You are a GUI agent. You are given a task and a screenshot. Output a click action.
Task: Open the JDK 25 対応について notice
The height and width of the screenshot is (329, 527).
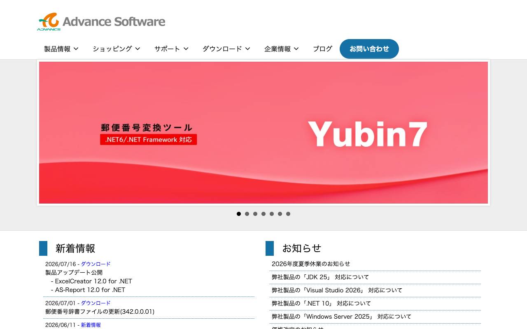click(320, 277)
